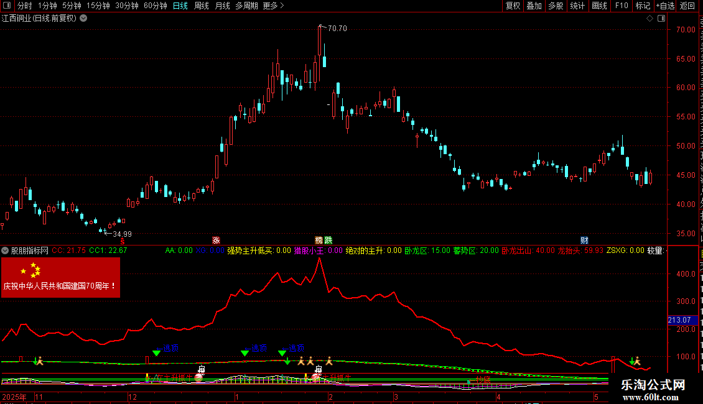Image resolution: width=703 pixels, height=404 pixels.
Task: Open the 统计 statistics tool
Action: pyautogui.click(x=577, y=6)
